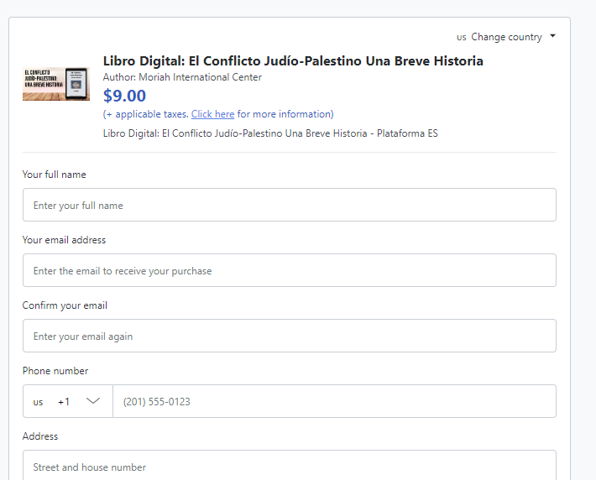Follow the "Click here" tax information link
This screenshot has width=596, height=480.
(x=212, y=114)
